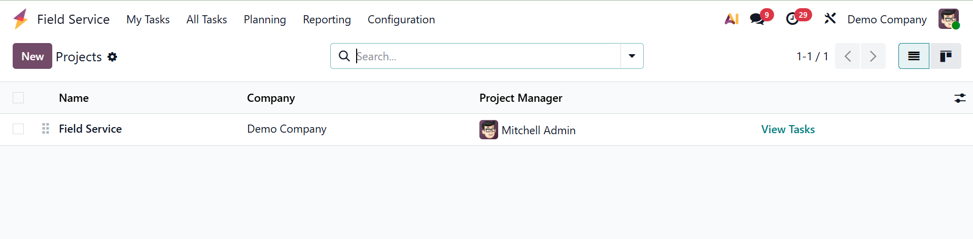Click the Search input field
The image size is (973, 239).
tap(487, 56)
